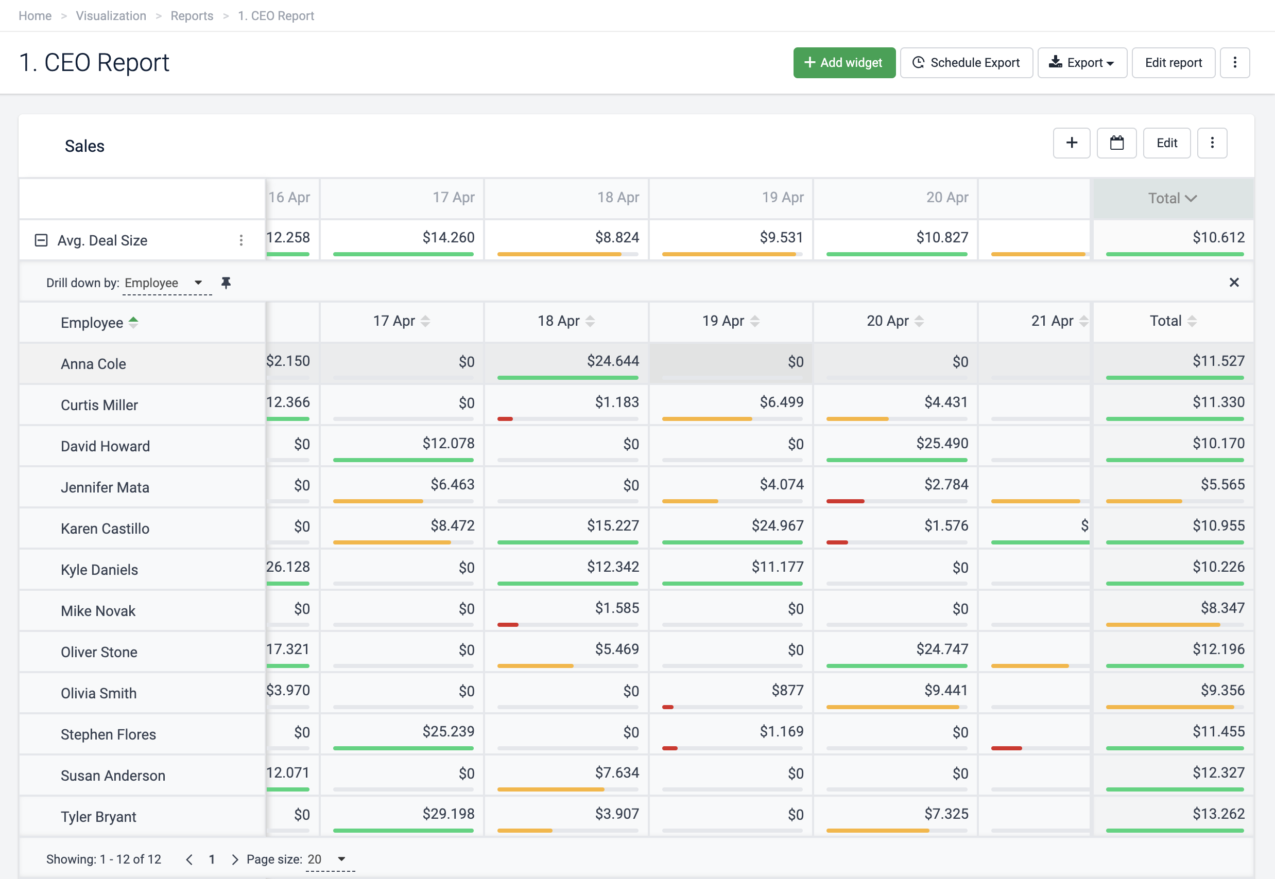Open the Sales widget three-dot menu
Viewport: 1275px width, 879px height.
(x=1212, y=143)
